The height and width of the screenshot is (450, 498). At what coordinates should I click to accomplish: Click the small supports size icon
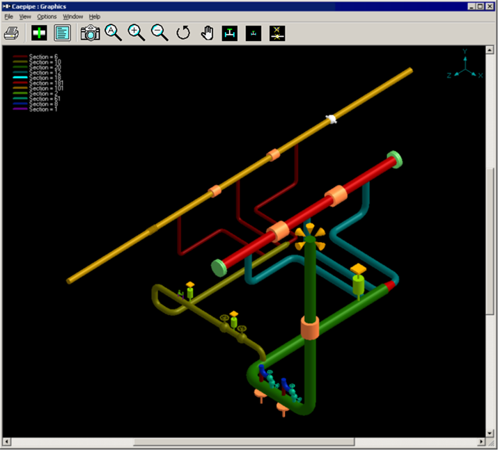click(x=254, y=33)
